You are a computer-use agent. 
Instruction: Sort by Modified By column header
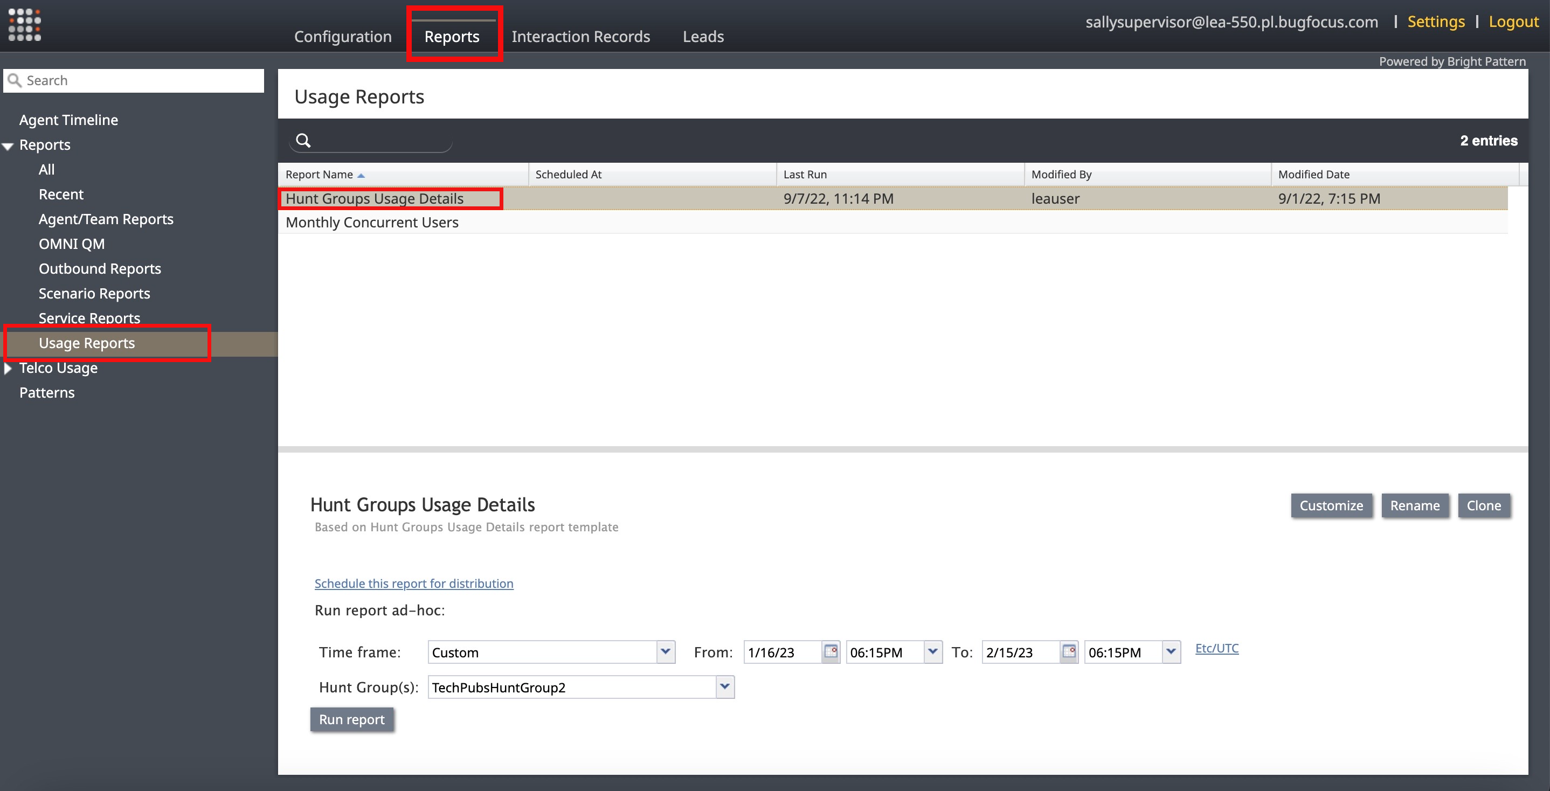click(x=1148, y=175)
